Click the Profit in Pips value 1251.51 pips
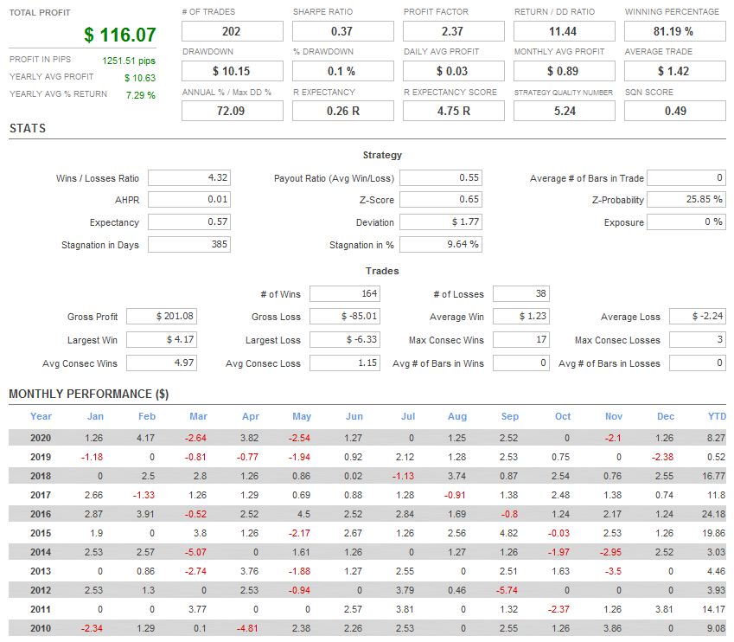This screenshot has height=642, width=734. coord(129,61)
